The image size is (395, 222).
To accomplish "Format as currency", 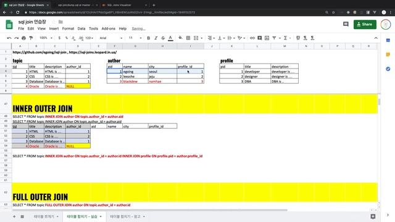I will click(x=59, y=38).
